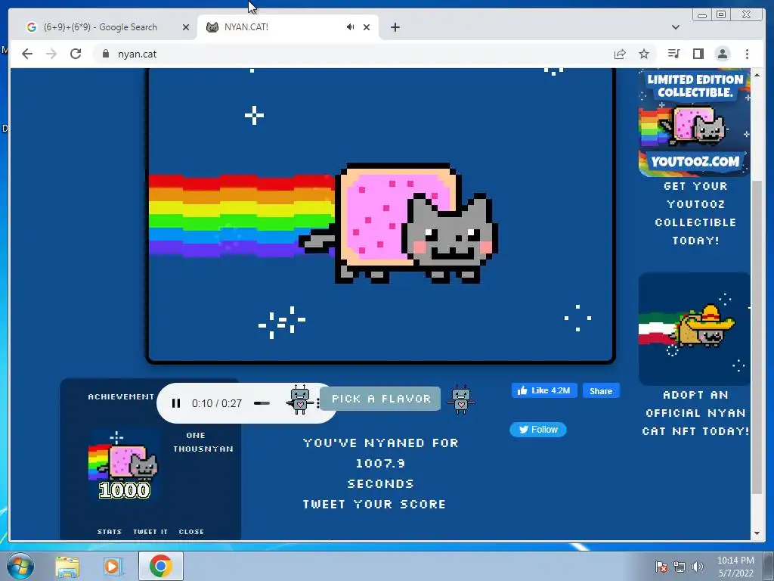The image size is (774, 581).
Task: Follow on Twitter
Action: 538,430
